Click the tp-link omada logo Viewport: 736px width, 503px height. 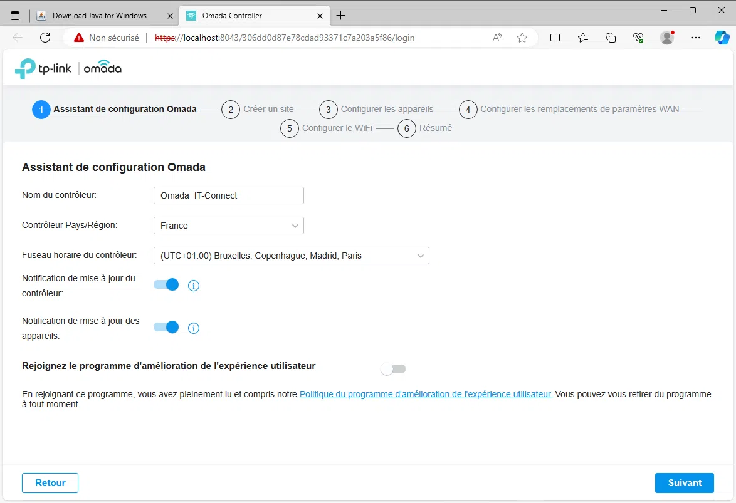(68, 68)
